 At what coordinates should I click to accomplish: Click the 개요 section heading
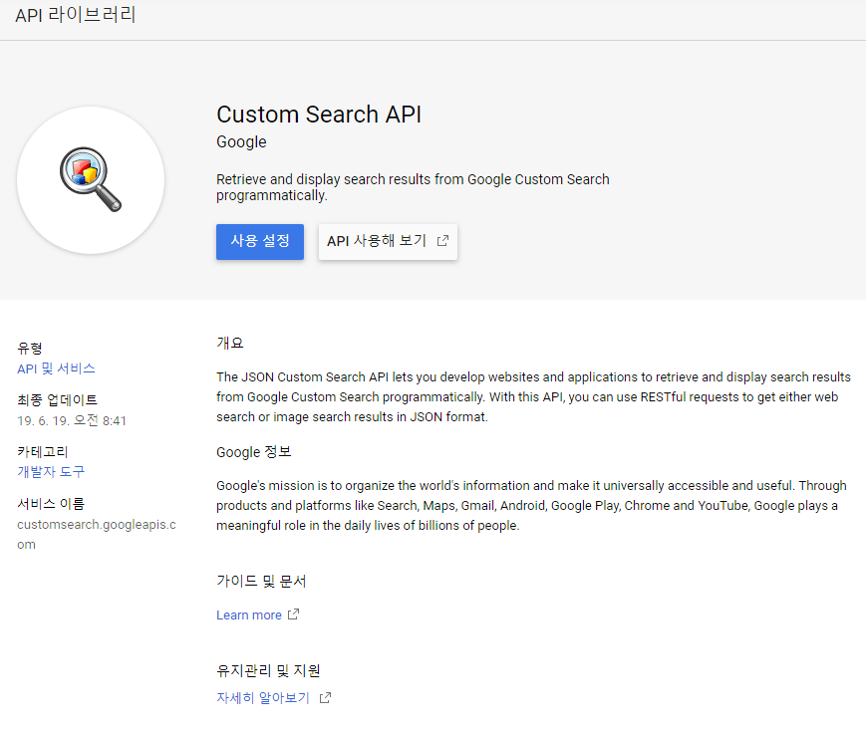(230, 343)
